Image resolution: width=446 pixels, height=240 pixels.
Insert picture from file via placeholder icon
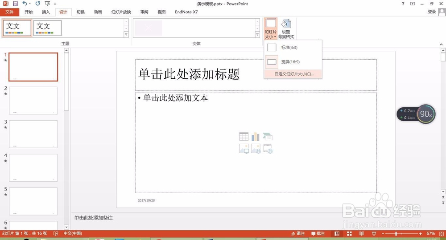click(244, 149)
